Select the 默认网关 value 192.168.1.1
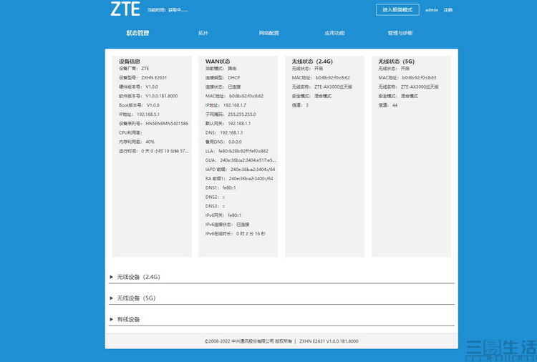This screenshot has width=537, height=362. (x=239, y=124)
